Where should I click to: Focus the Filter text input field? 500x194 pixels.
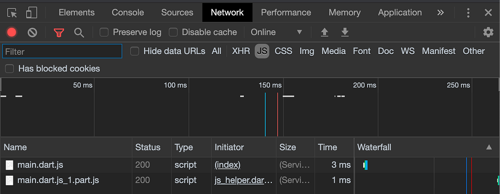coord(62,51)
